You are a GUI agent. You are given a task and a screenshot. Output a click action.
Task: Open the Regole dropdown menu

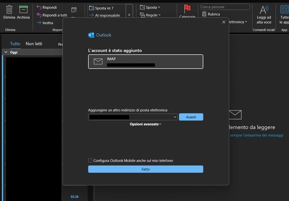(150, 15)
